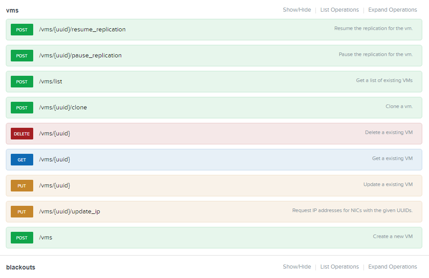The height and width of the screenshot is (278, 429).
Task: Click 'Get a existing VM' description
Action: 392,158
